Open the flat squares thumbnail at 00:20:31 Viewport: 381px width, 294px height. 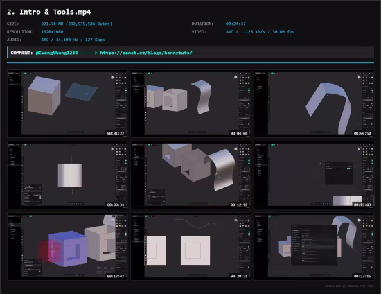[x=190, y=247]
